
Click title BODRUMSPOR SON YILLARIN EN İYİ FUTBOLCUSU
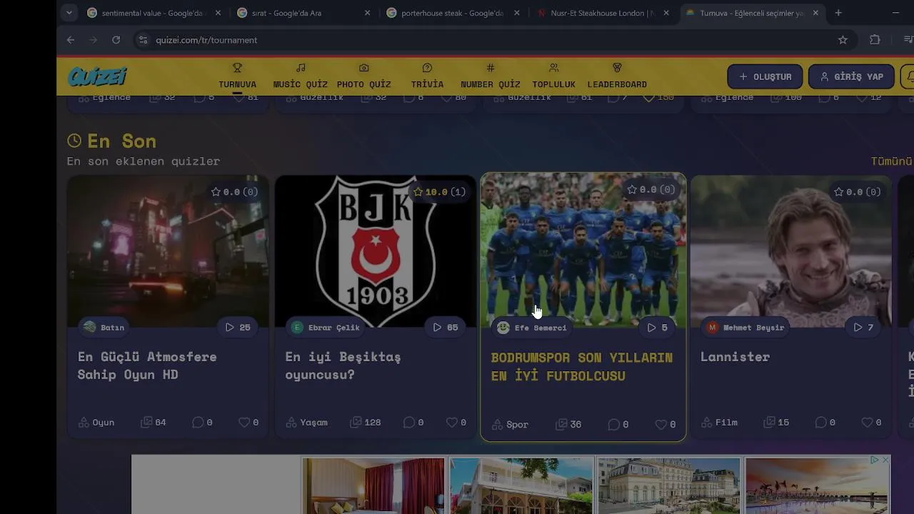click(x=582, y=366)
